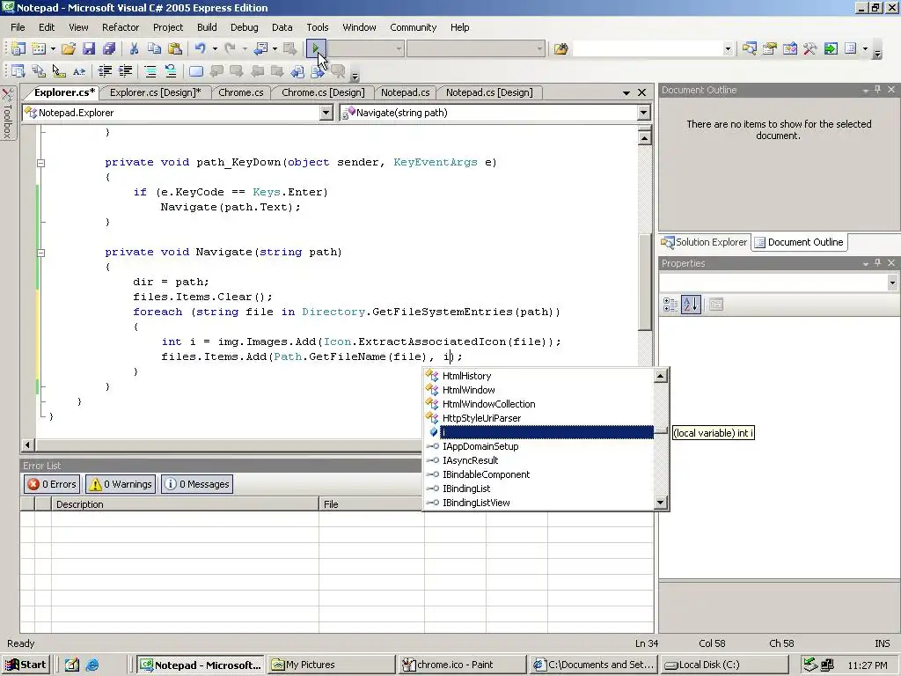Save the file with the floppy icon
The width and height of the screenshot is (901, 676).
pyautogui.click(x=89, y=49)
